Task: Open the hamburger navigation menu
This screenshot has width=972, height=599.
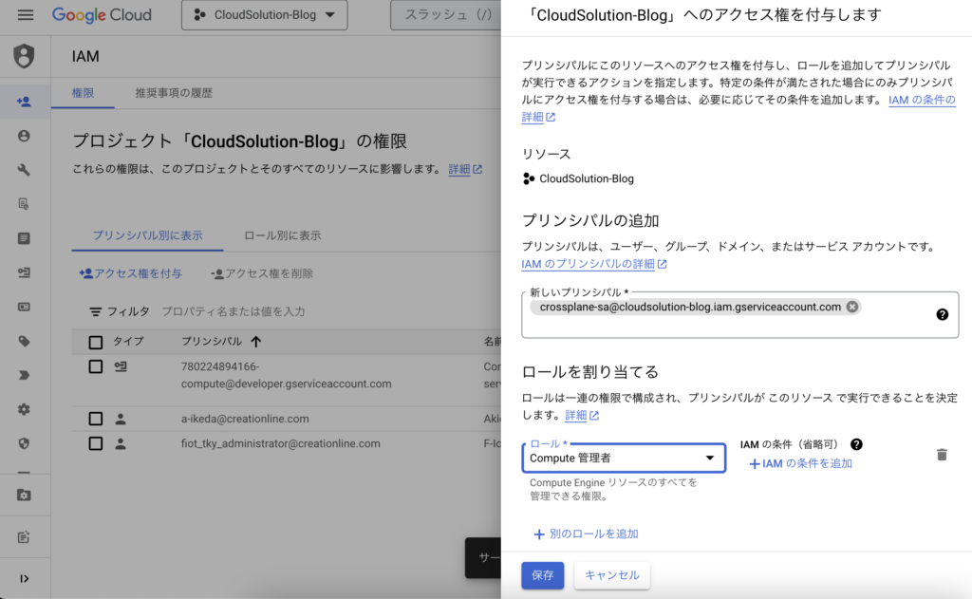Action: coord(26,15)
